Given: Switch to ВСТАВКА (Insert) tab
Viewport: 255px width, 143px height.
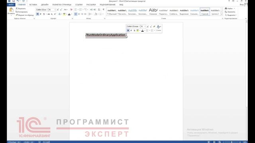Looking at the screenshot, I should (x=33, y=5).
